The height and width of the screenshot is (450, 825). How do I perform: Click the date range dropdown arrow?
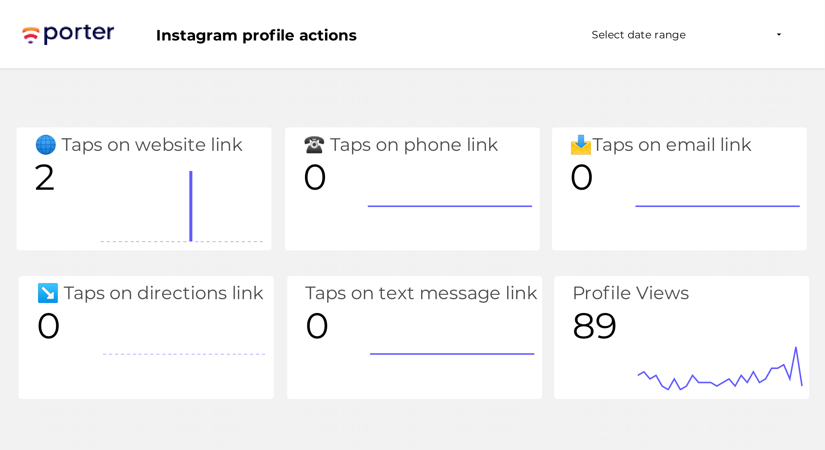click(779, 35)
